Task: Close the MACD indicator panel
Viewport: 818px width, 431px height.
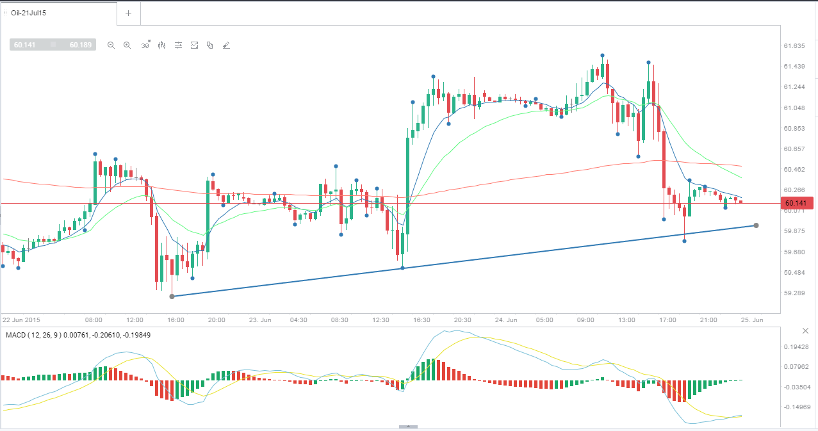Action: point(806,330)
